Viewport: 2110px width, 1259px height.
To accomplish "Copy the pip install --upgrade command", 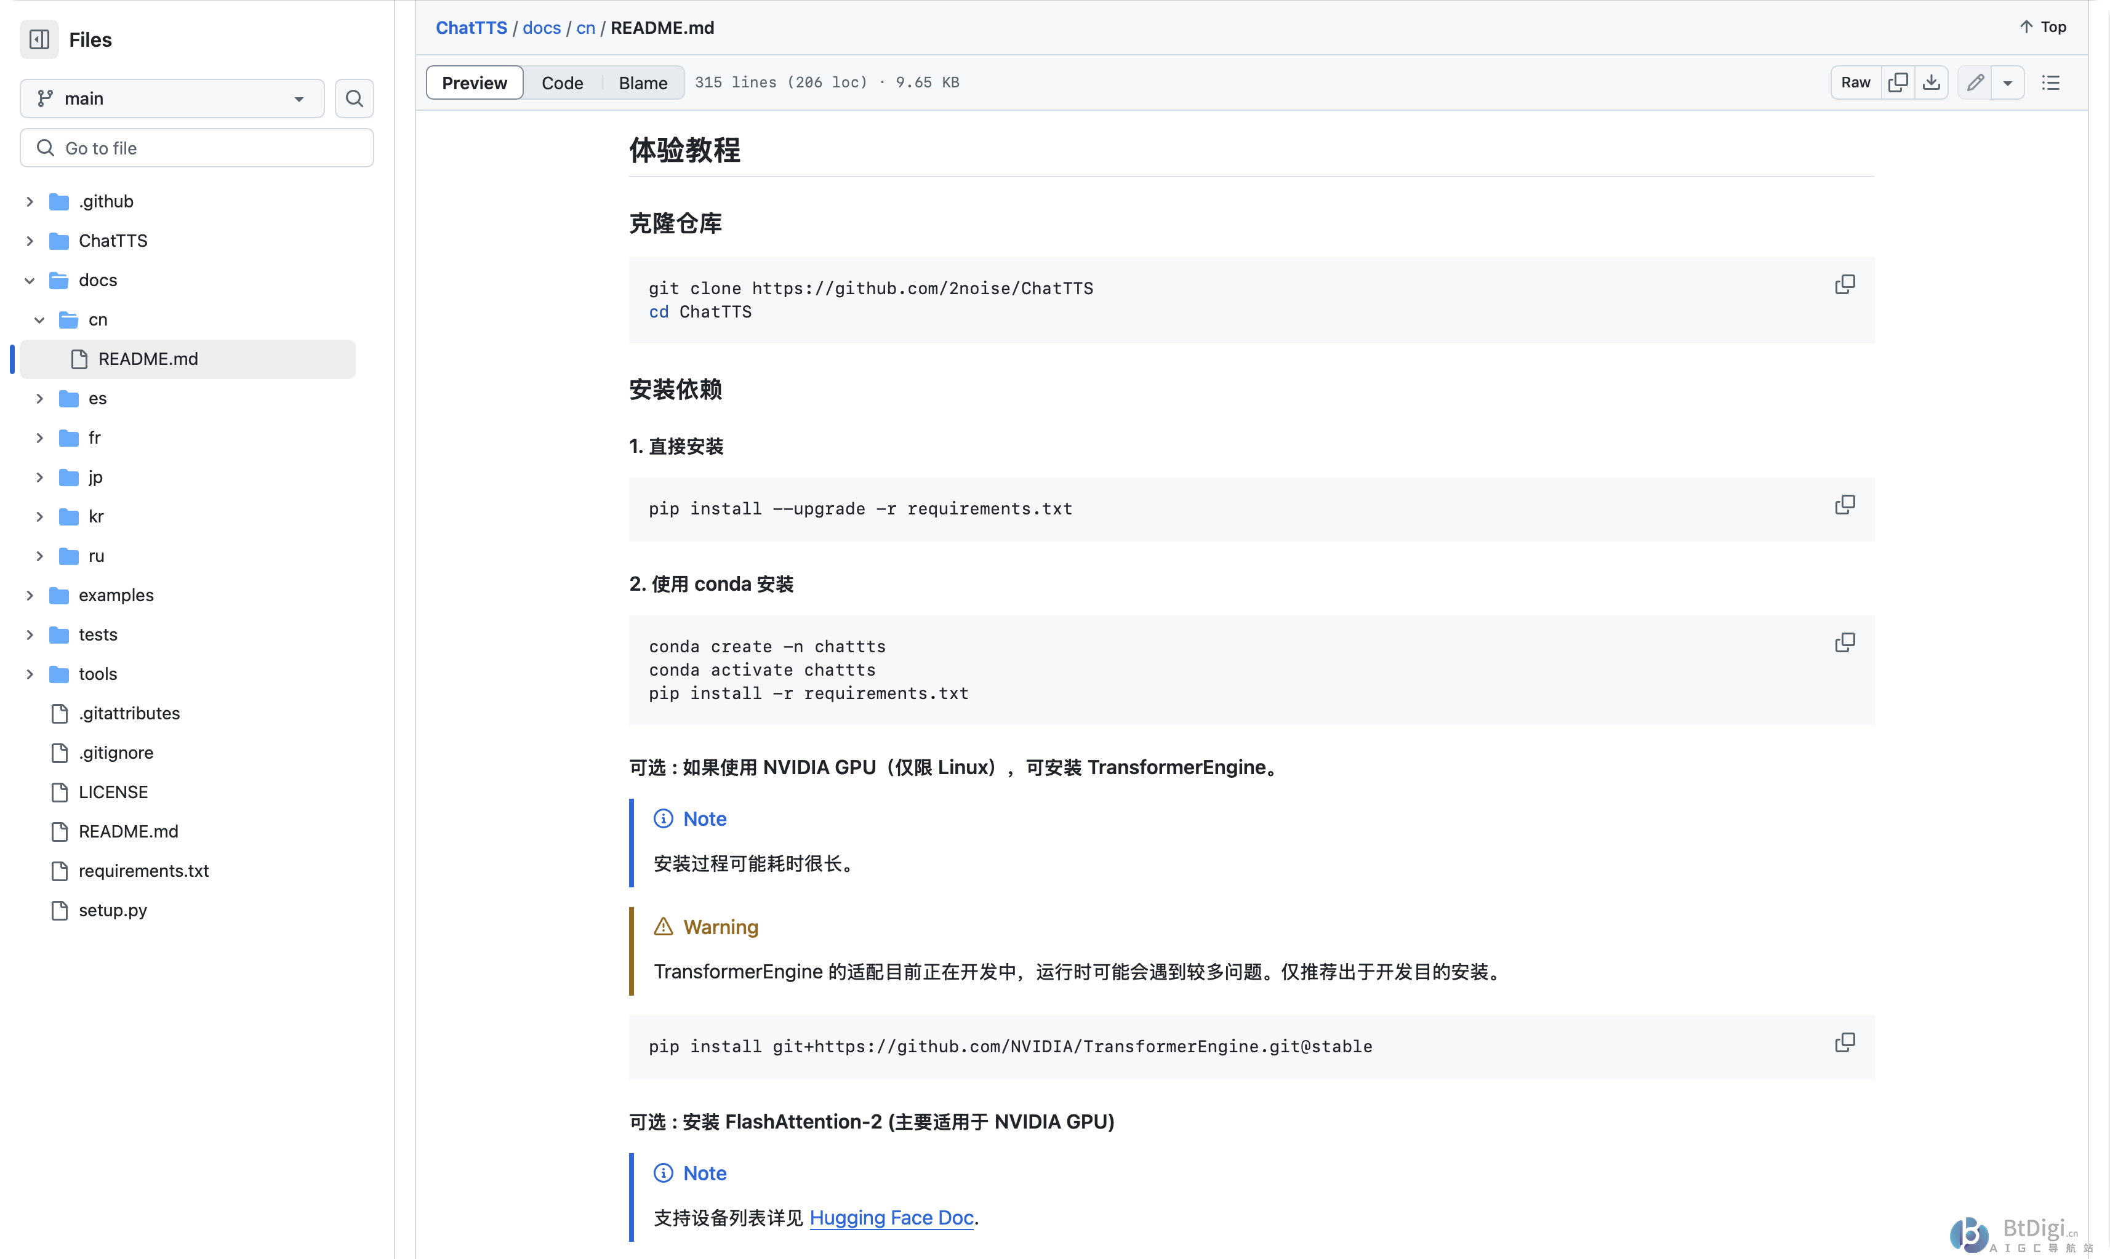I will [x=1845, y=505].
